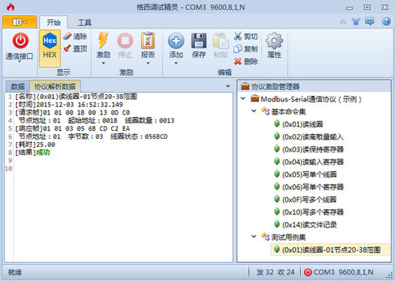Screen dimensions: 395x281
Task: Click the feedback chat bubble icon
Action: [x=370, y=22]
